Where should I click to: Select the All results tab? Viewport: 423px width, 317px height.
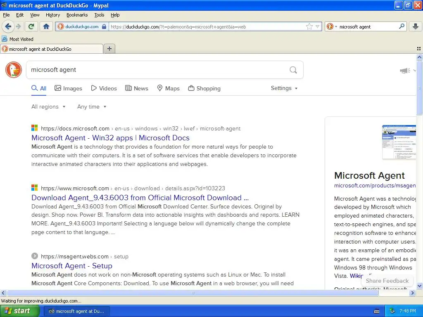39,88
